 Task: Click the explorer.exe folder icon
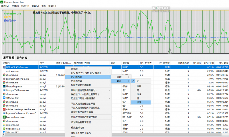(4, 125)
